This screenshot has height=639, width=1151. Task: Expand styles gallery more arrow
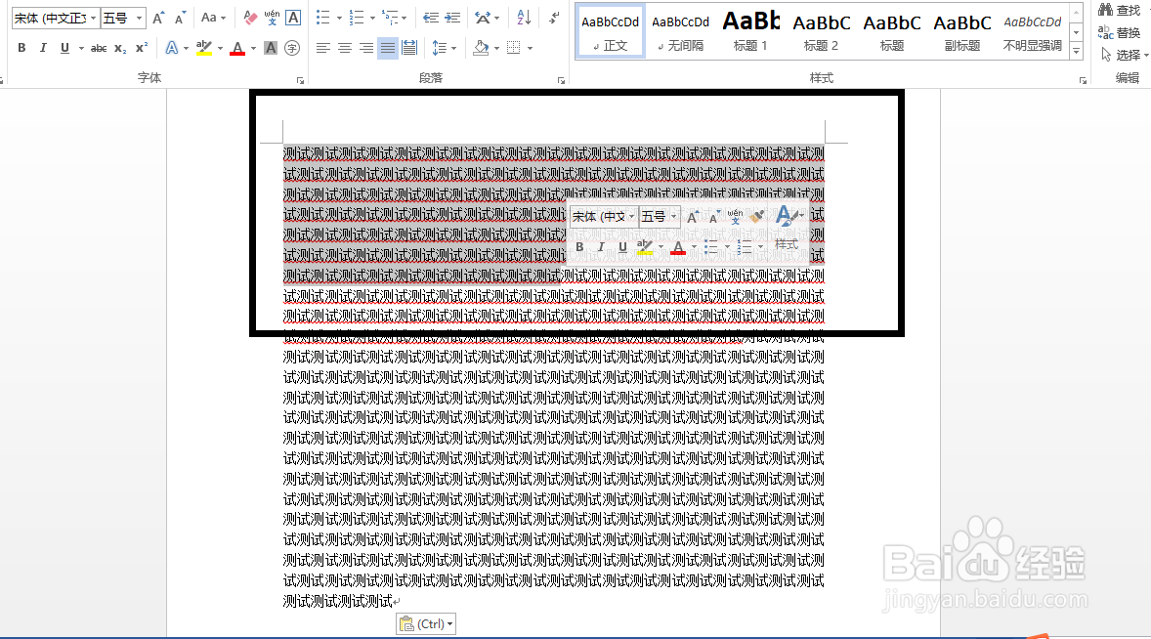(1076, 52)
